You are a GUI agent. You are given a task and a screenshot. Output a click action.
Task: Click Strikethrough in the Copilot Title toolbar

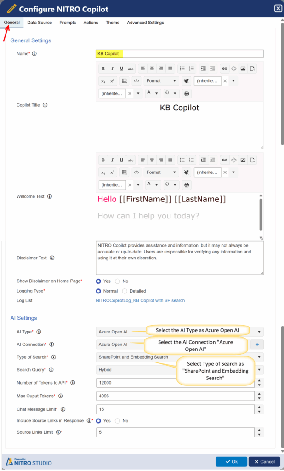131,69
